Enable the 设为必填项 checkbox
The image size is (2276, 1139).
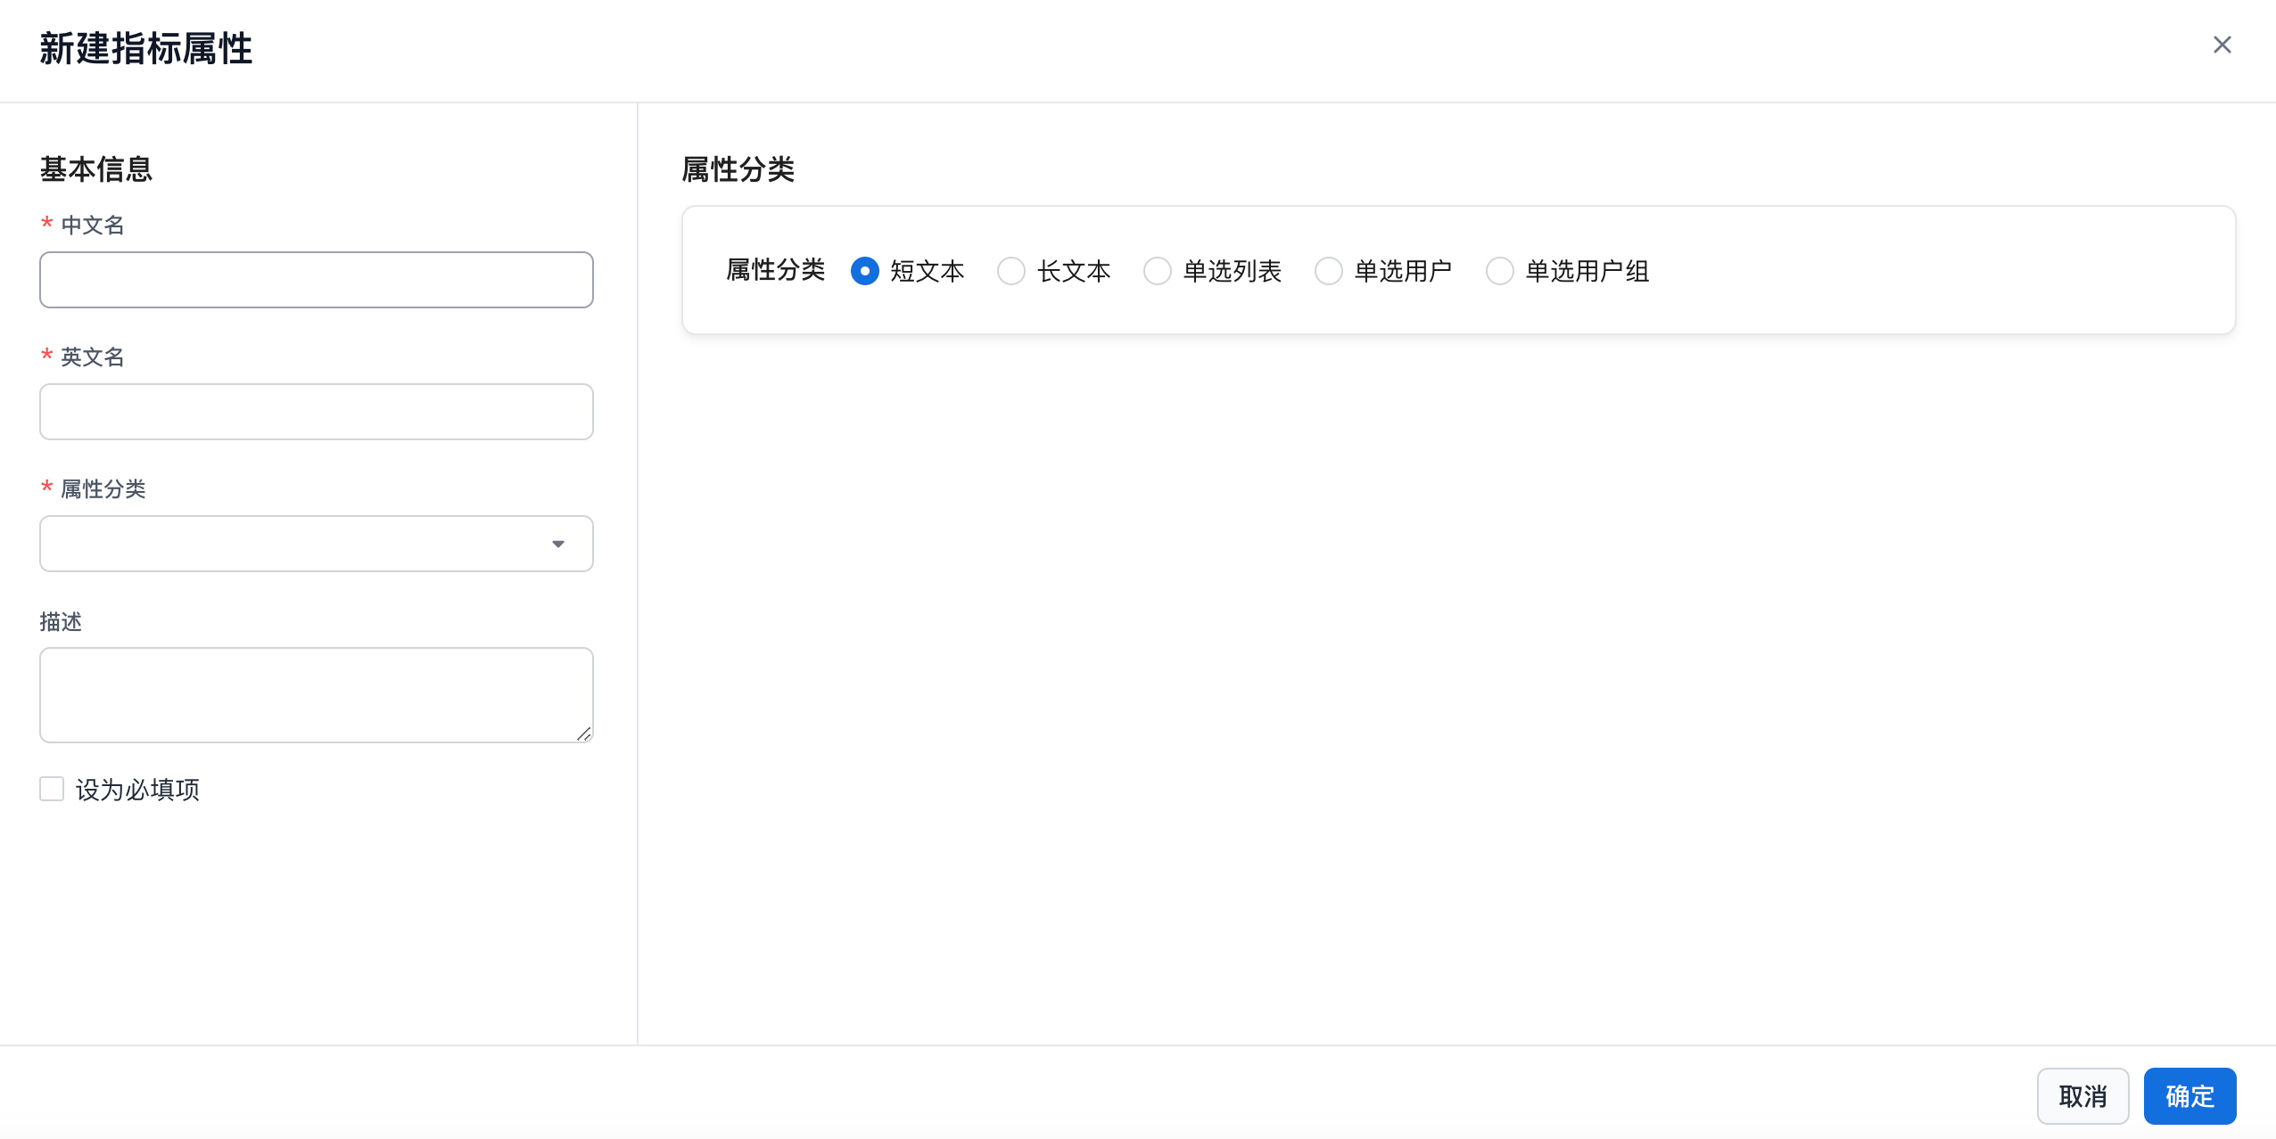52,789
